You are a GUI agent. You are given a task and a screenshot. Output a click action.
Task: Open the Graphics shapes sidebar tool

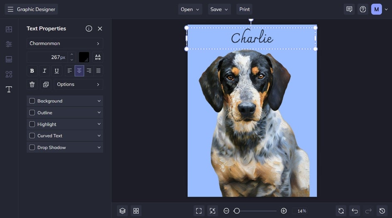tap(9, 74)
